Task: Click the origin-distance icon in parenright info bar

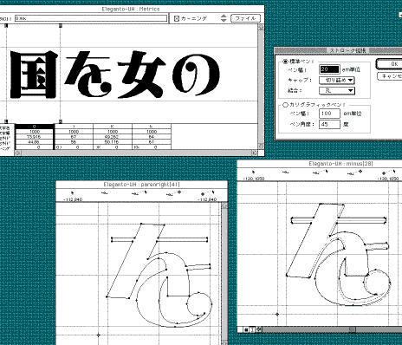Action: click(173, 193)
